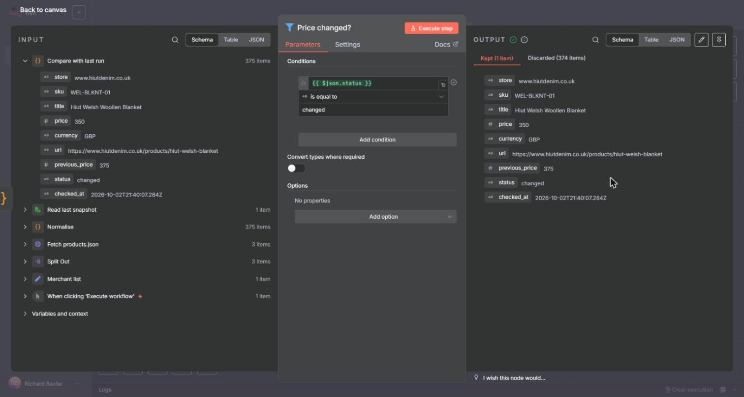
Task: Show the Discarded (374 items) tab
Action: point(557,58)
